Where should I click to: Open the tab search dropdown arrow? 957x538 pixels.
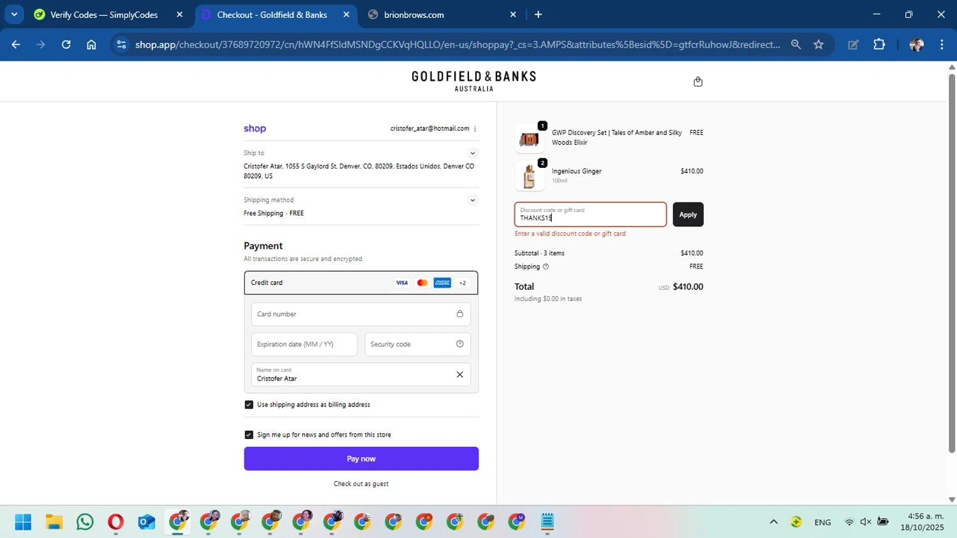[x=14, y=14]
